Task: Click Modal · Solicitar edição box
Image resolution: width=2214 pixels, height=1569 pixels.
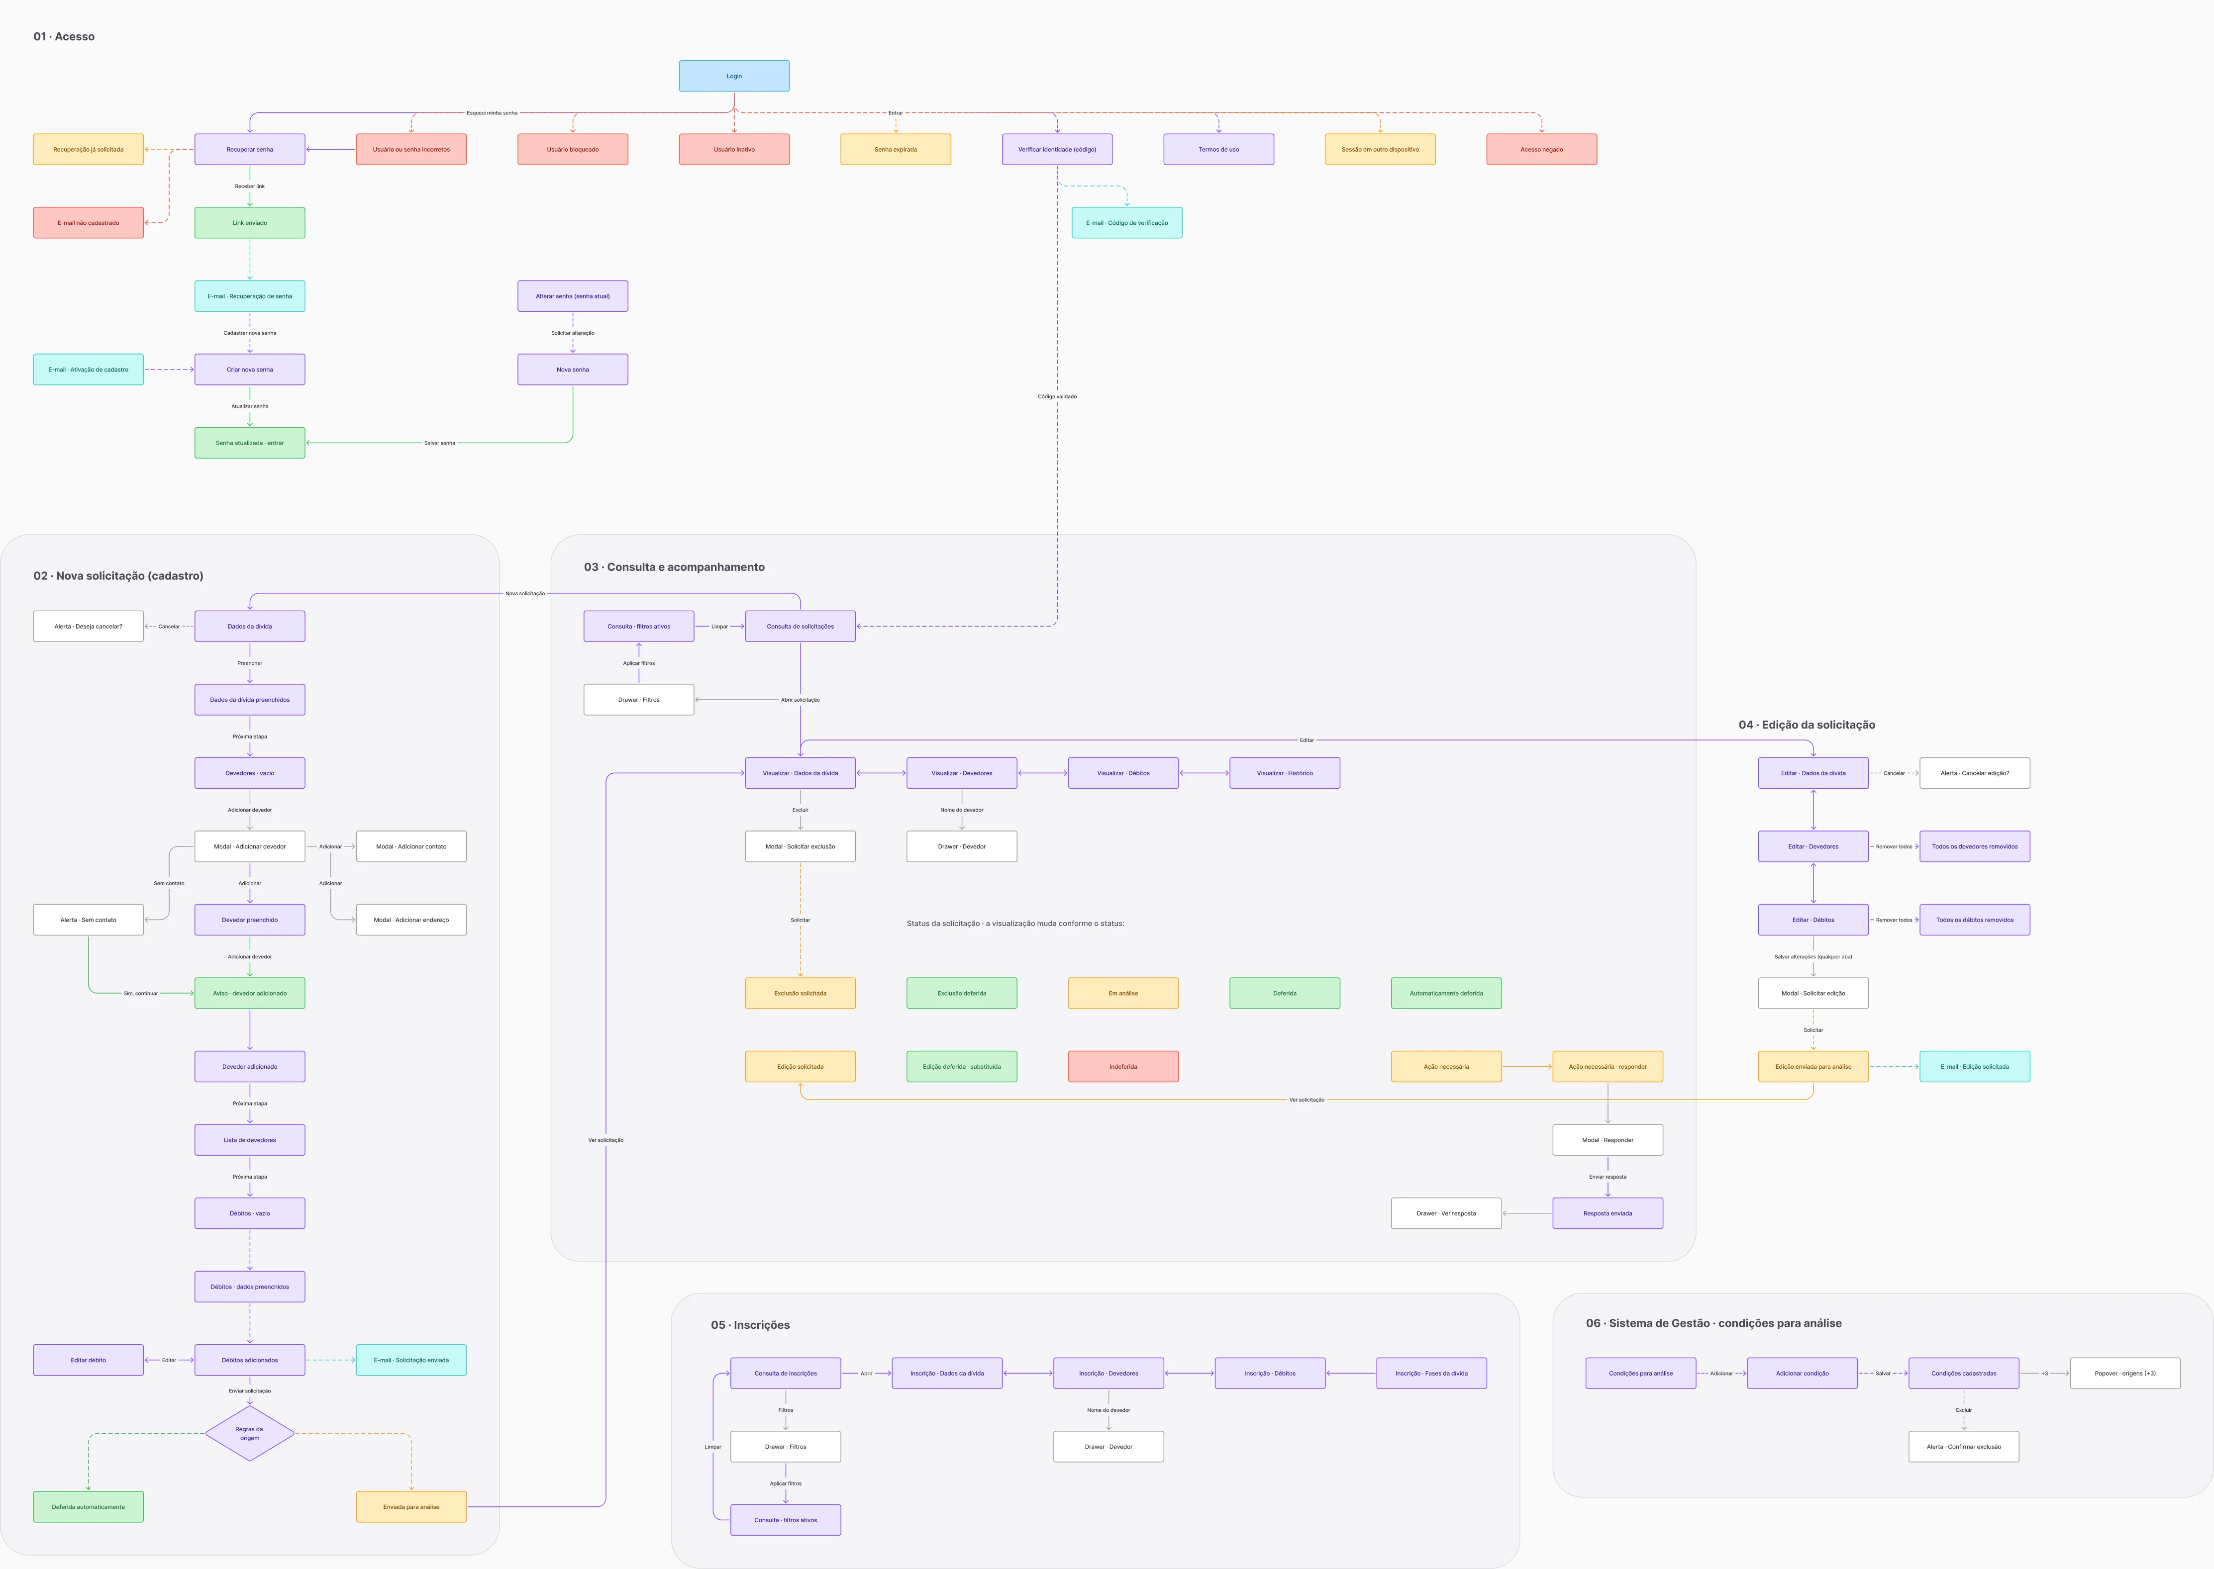Action: pos(1813,994)
